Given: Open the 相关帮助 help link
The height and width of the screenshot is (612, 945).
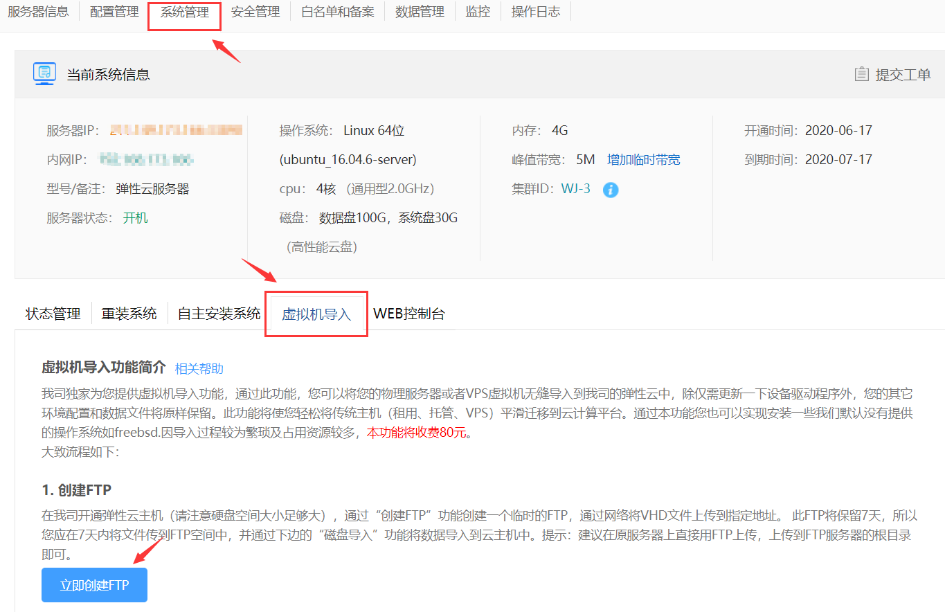Looking at the screenshot, I should click(x=199, y=368).
